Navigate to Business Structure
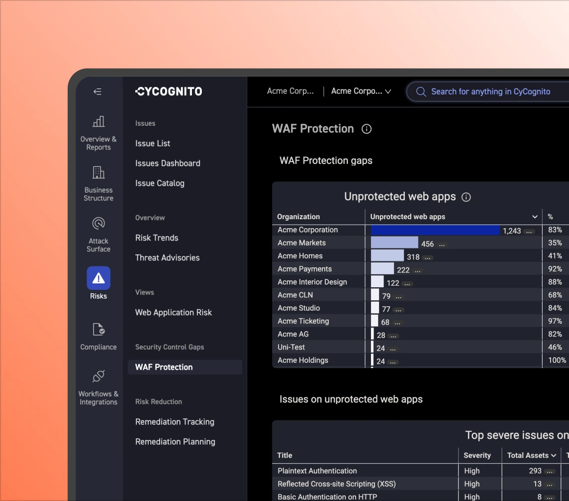This screenshot has height=501, width=569. tap(98, 181)
